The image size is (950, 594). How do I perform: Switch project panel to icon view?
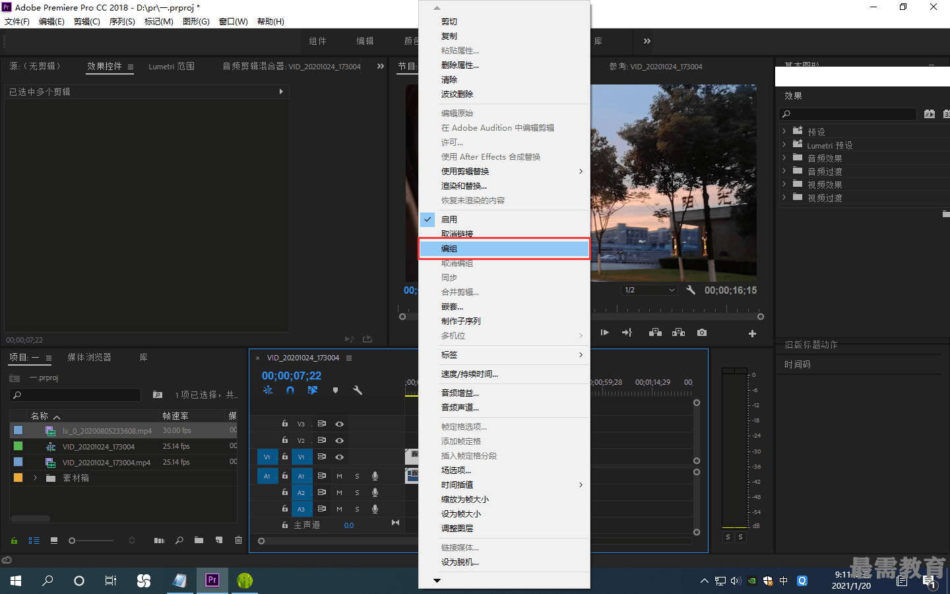click(x=54, y=541)
